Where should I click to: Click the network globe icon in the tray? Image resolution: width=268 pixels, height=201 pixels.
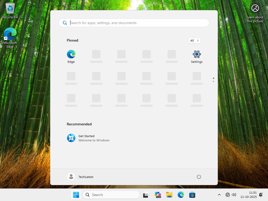click(x=227, y=195)
